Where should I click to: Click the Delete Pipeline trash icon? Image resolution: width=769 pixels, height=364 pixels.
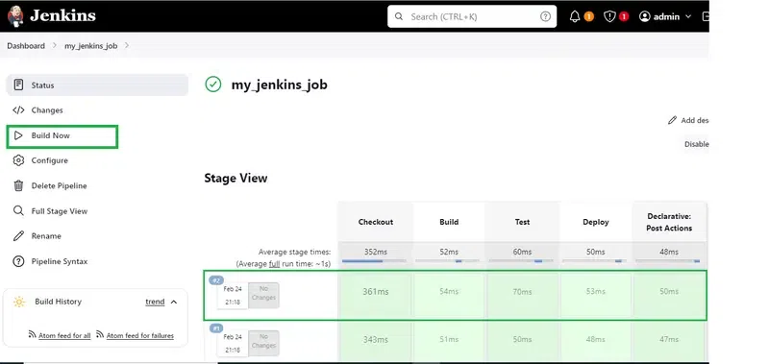tap(18, 185)
